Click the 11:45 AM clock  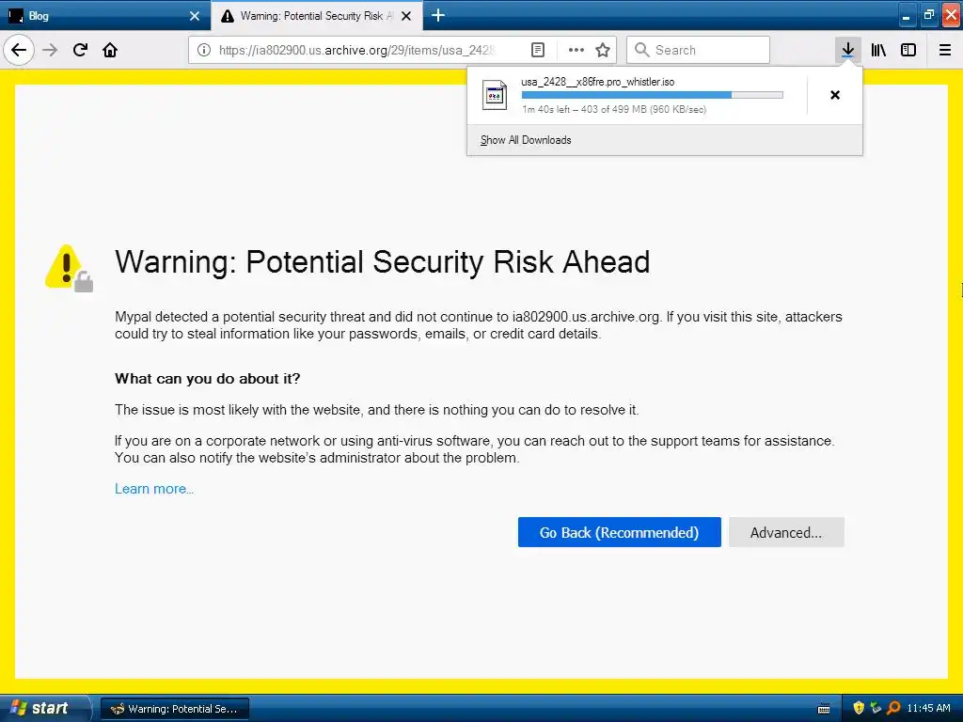(x=928, y=708)
